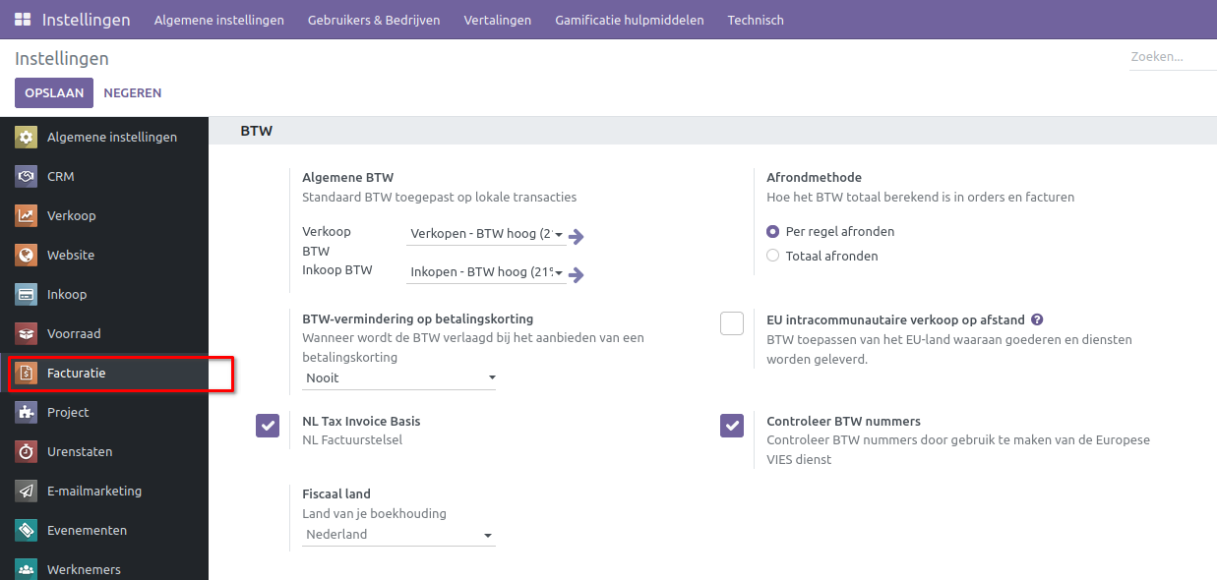Screen dimensions: 1217x580
Task: Select the Website globe icon
Action: (27, 256)
